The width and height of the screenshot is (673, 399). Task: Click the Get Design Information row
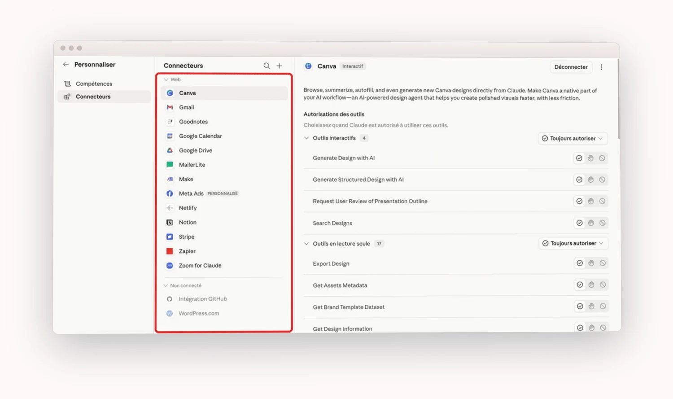[x=456, y=329]
